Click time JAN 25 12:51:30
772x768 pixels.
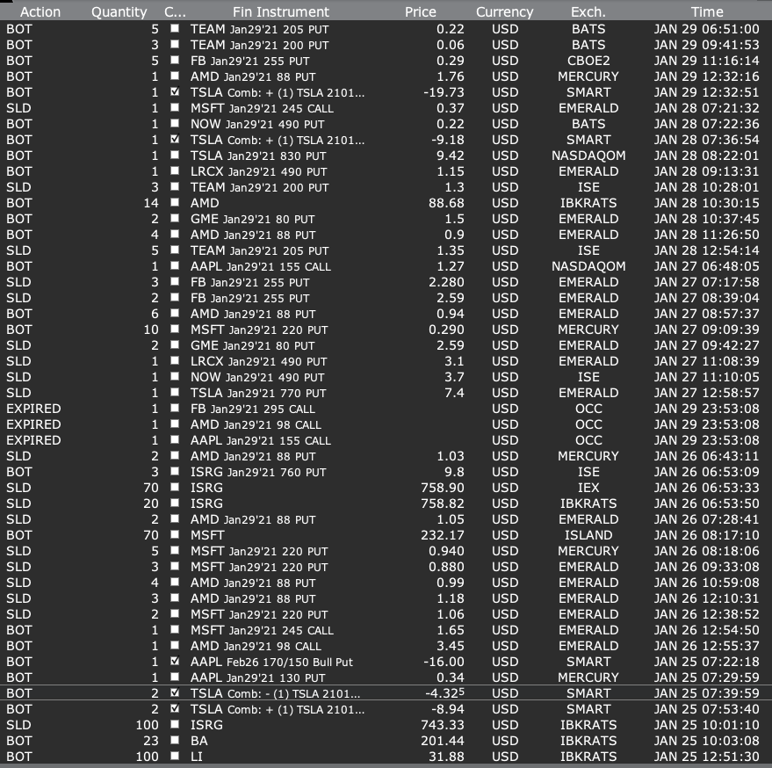pos(706,757)
